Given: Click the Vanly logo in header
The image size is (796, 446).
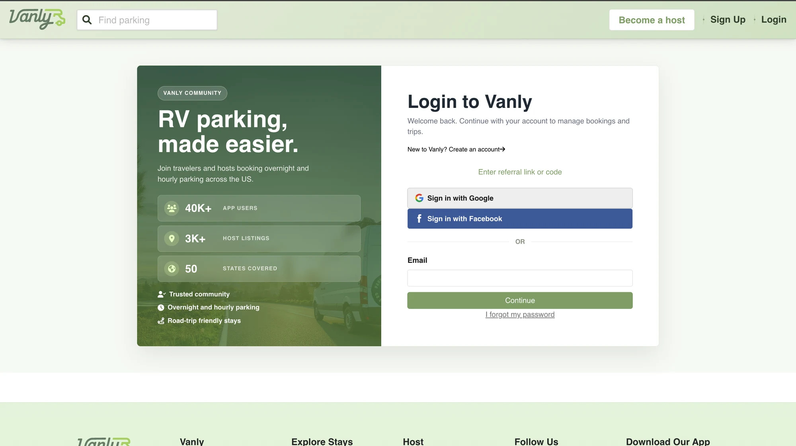Looking at the screenshot, I should 37,19.
